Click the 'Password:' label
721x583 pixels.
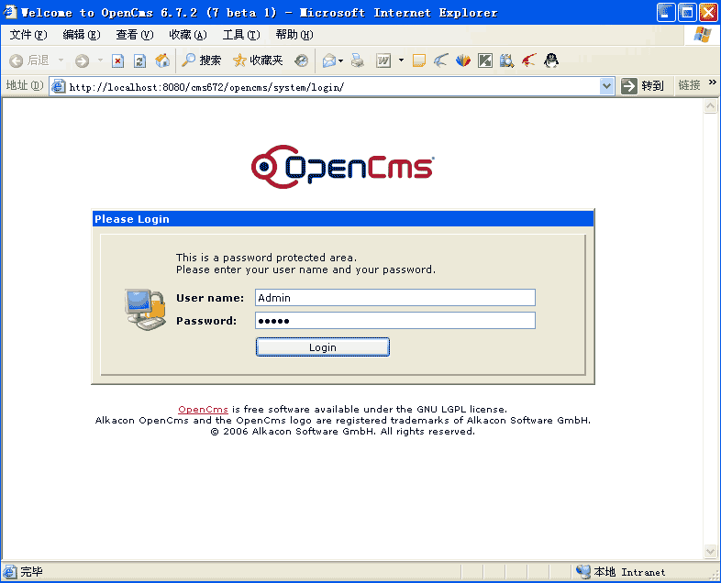[206, 321]
